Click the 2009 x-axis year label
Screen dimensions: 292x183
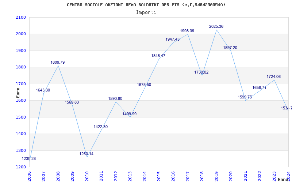click(72, 176)
